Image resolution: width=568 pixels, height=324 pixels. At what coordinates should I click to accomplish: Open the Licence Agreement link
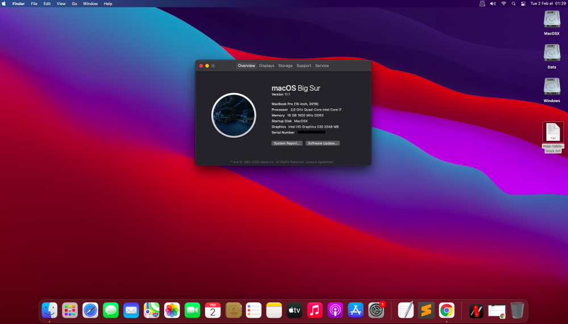[x=319, y=162]
